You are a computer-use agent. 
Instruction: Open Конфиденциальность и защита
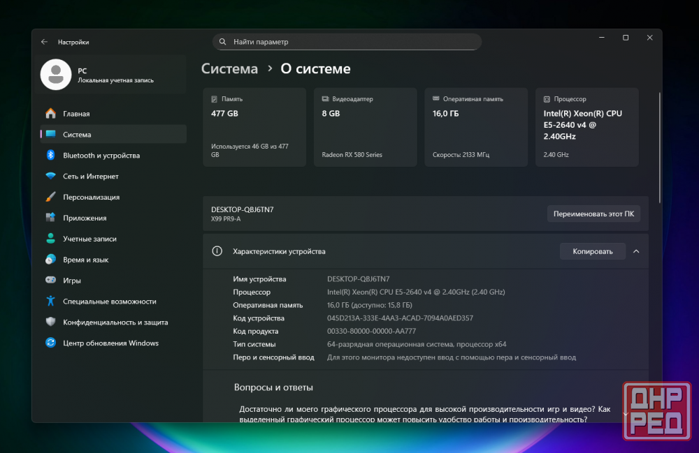pyautogui.click(x=113, y=322)
